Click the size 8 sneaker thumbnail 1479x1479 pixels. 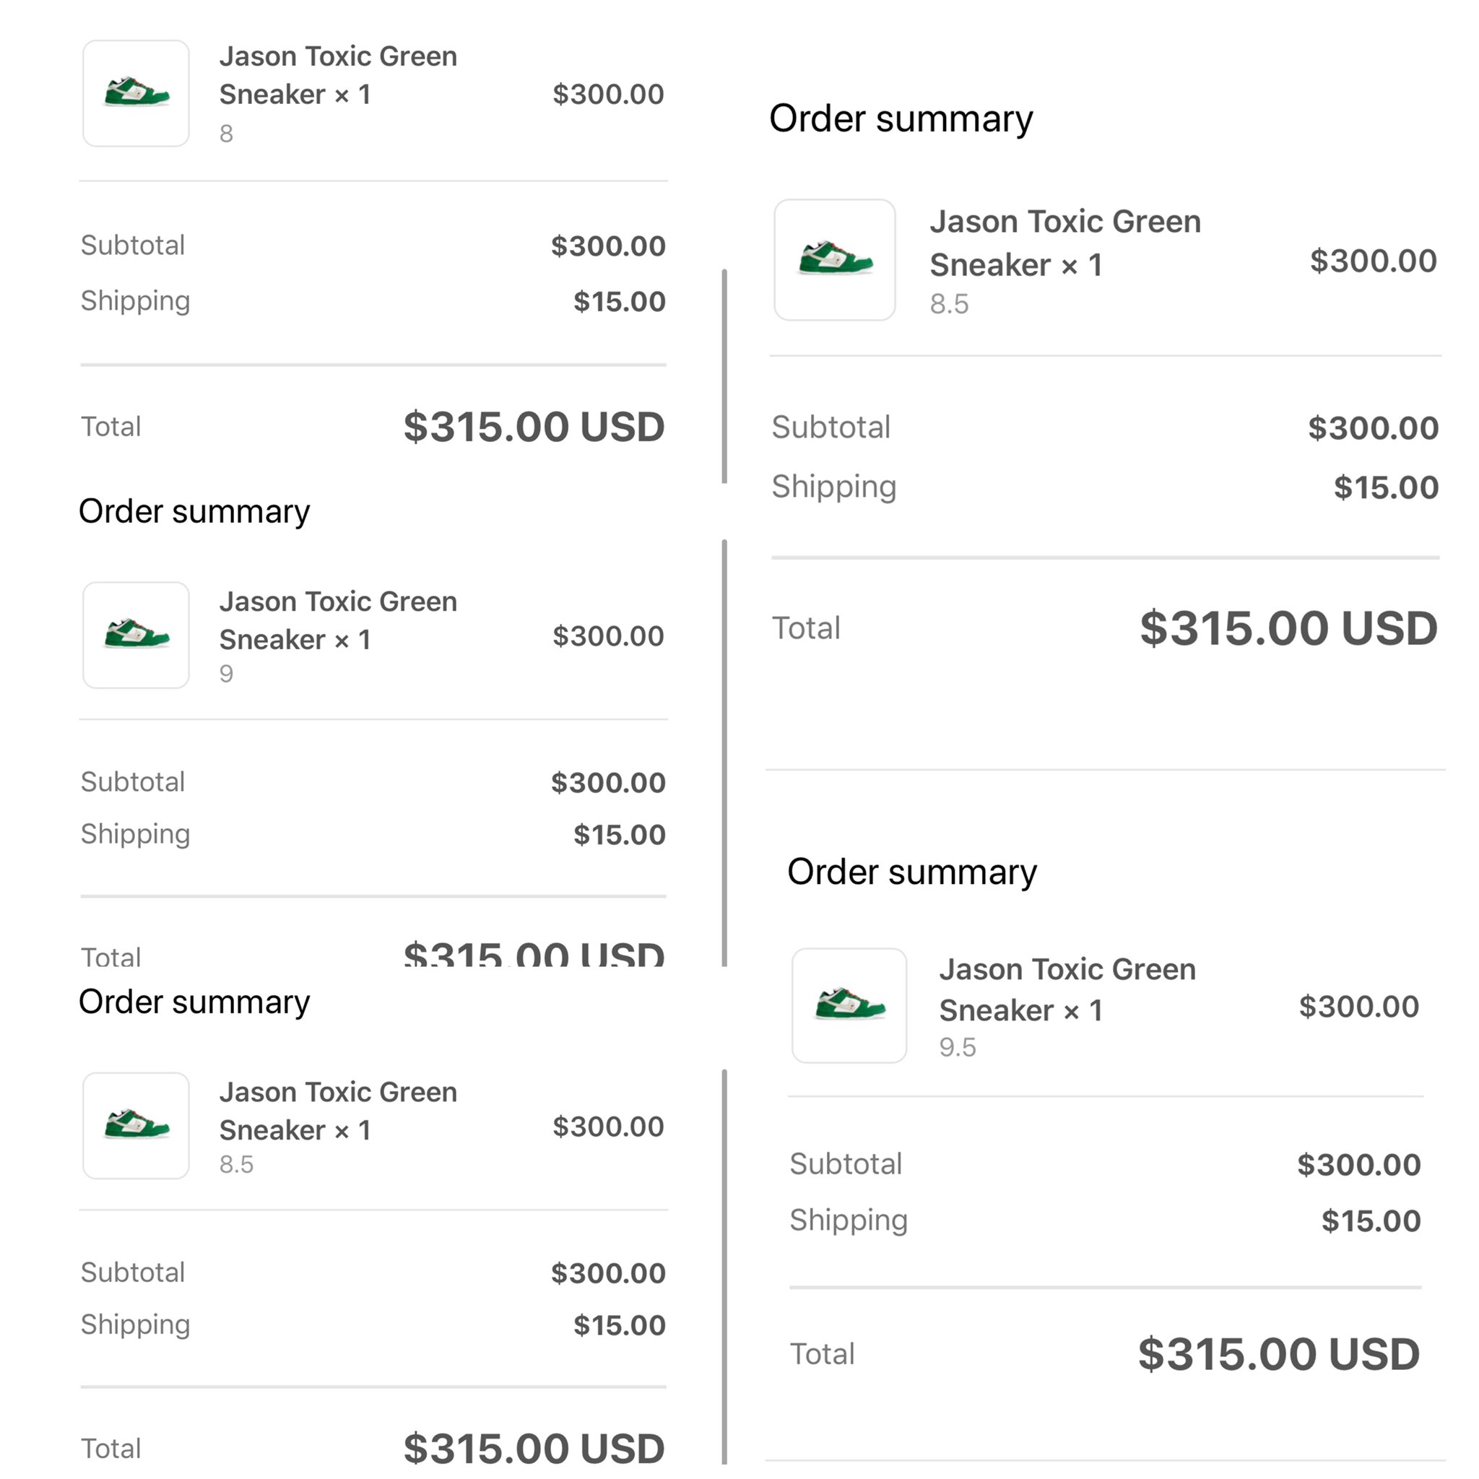[136, 93]
